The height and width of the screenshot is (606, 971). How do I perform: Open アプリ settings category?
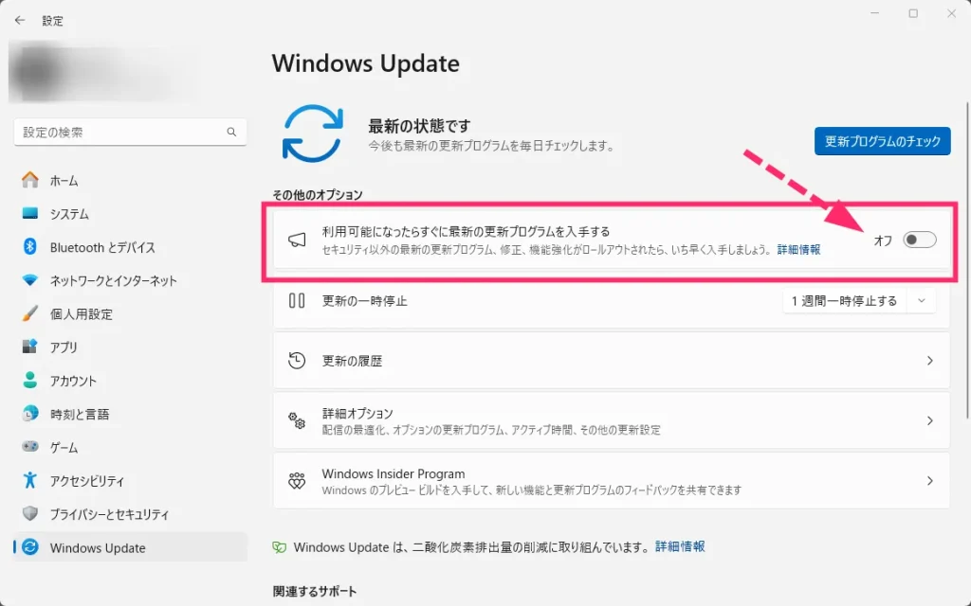(x=130, y=347)
